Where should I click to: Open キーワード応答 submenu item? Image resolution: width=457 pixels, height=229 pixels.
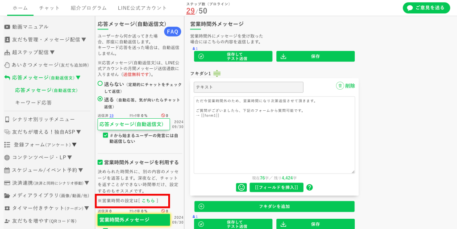[33, 103]
